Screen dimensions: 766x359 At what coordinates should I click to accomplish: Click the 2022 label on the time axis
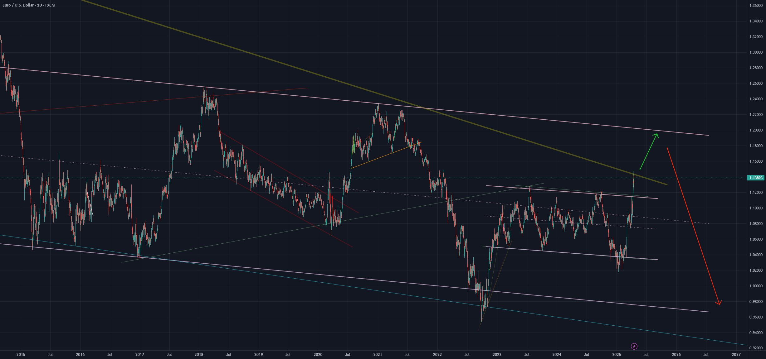coord(437,355)
